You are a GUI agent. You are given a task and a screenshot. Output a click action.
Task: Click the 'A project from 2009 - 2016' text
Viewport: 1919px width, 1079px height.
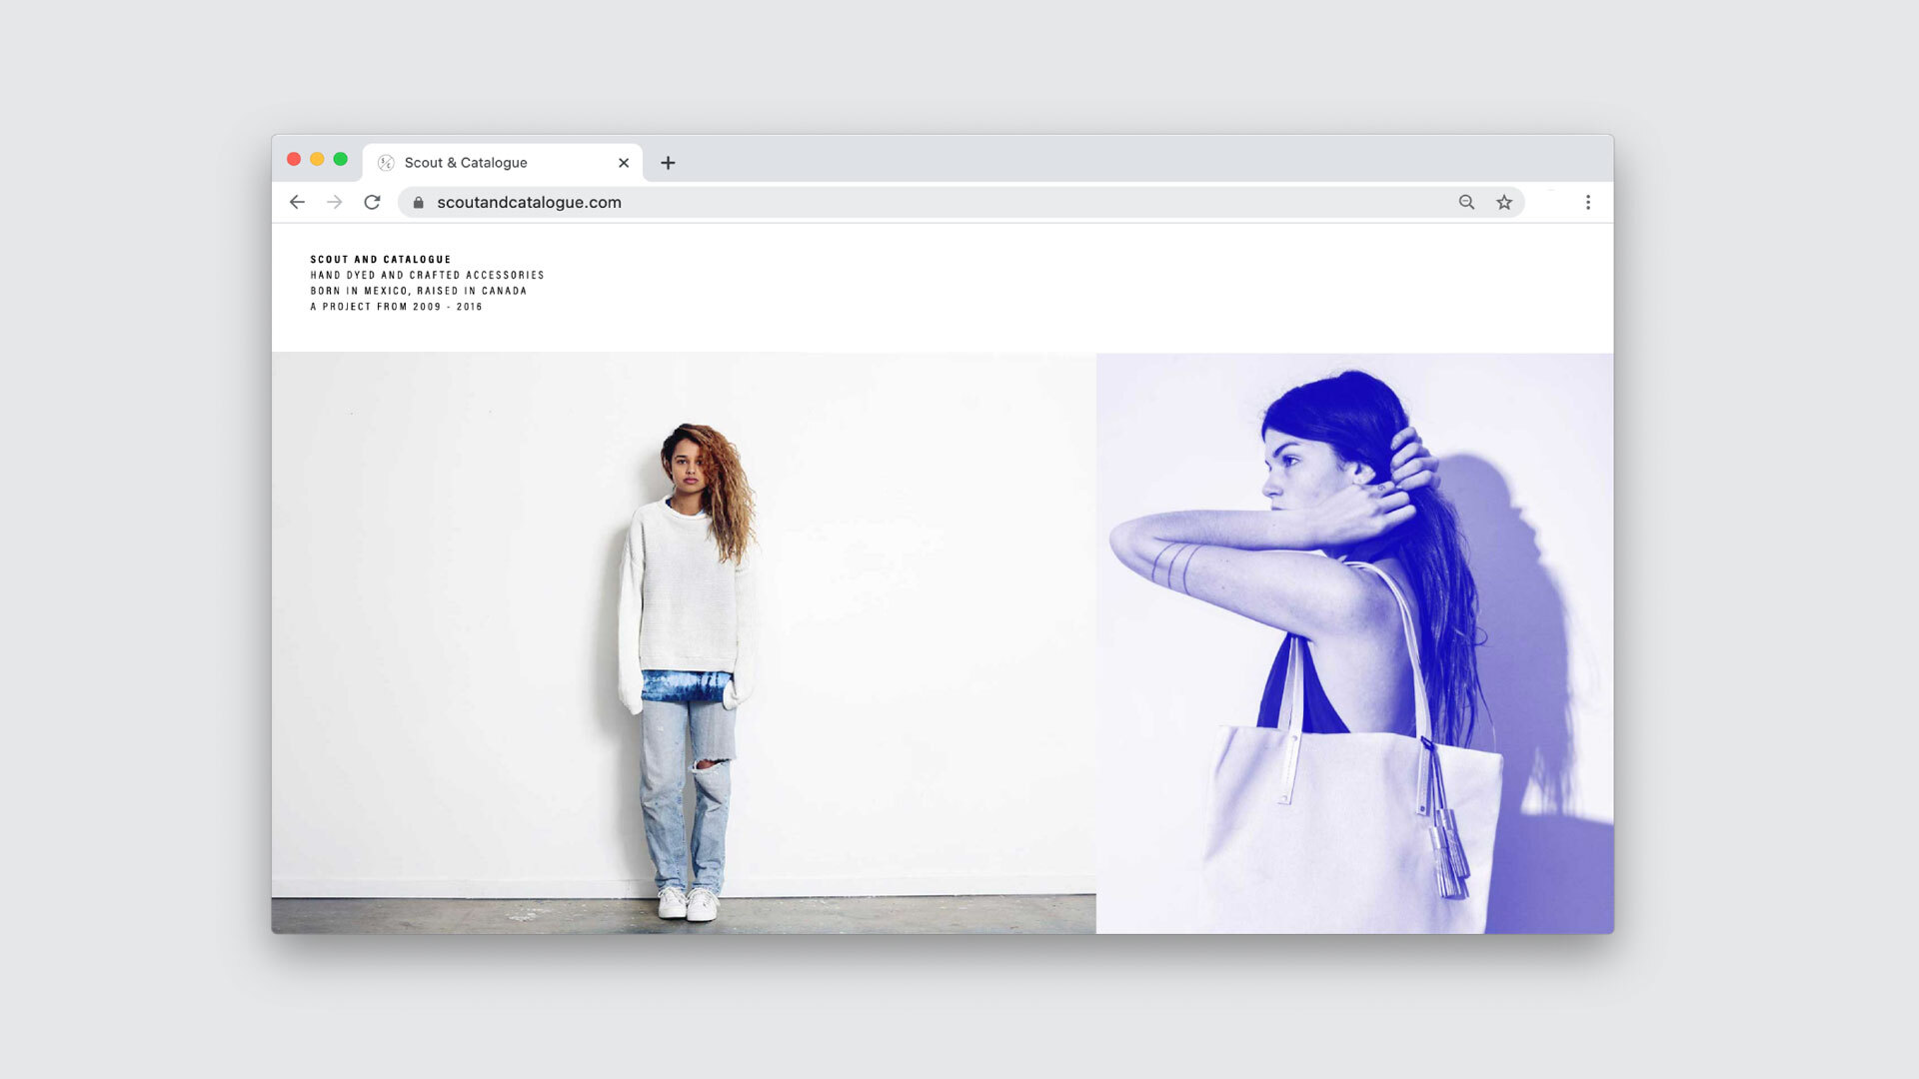pyautogui.click(x=396, y=307)
